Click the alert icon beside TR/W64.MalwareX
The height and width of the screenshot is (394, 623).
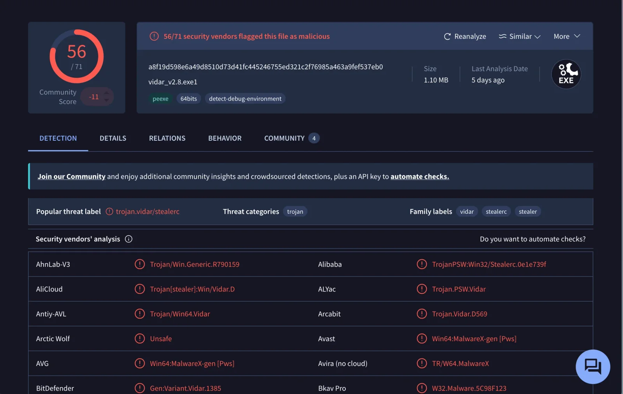[422, 364]
